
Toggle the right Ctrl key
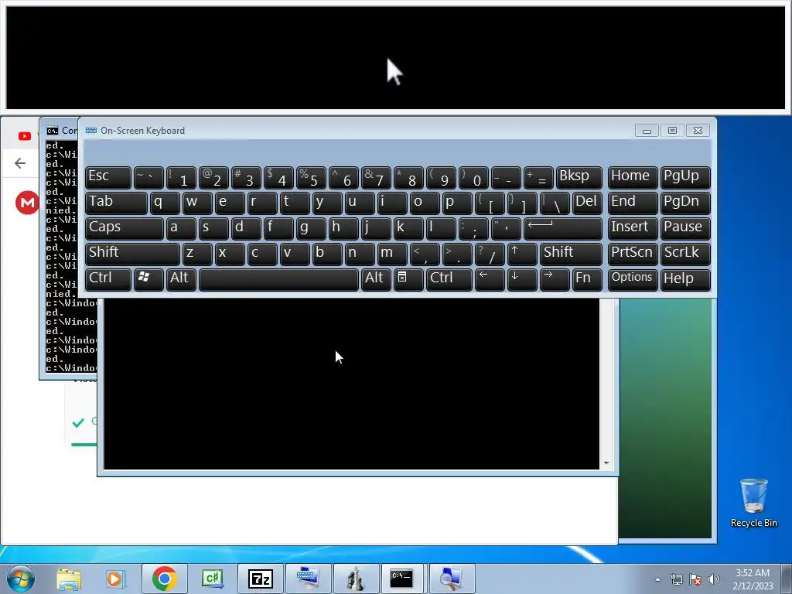[449, 279]
